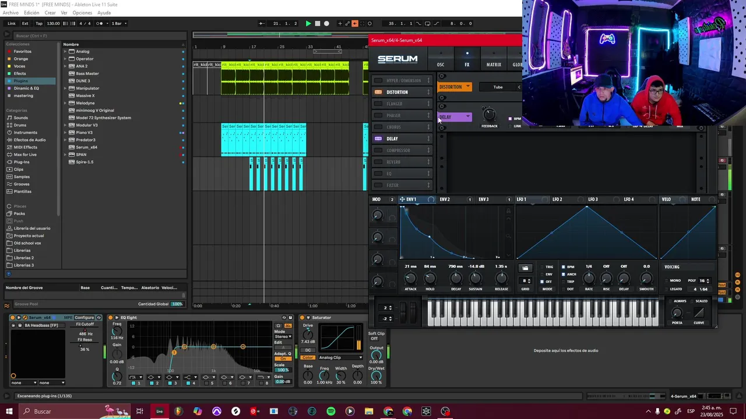
Task: Open Packs under Places
Action: [19, 214]
